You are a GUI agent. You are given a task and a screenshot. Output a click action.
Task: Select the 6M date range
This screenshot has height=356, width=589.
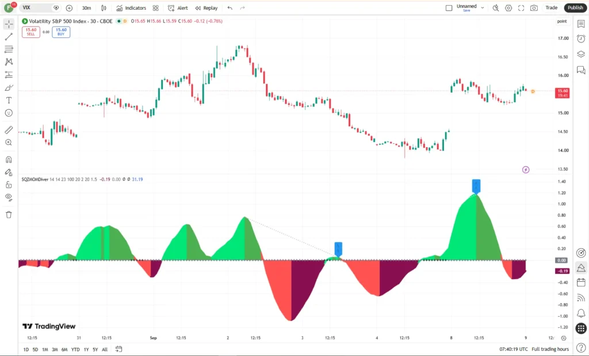pyautogui.click(x=64, y=350)
